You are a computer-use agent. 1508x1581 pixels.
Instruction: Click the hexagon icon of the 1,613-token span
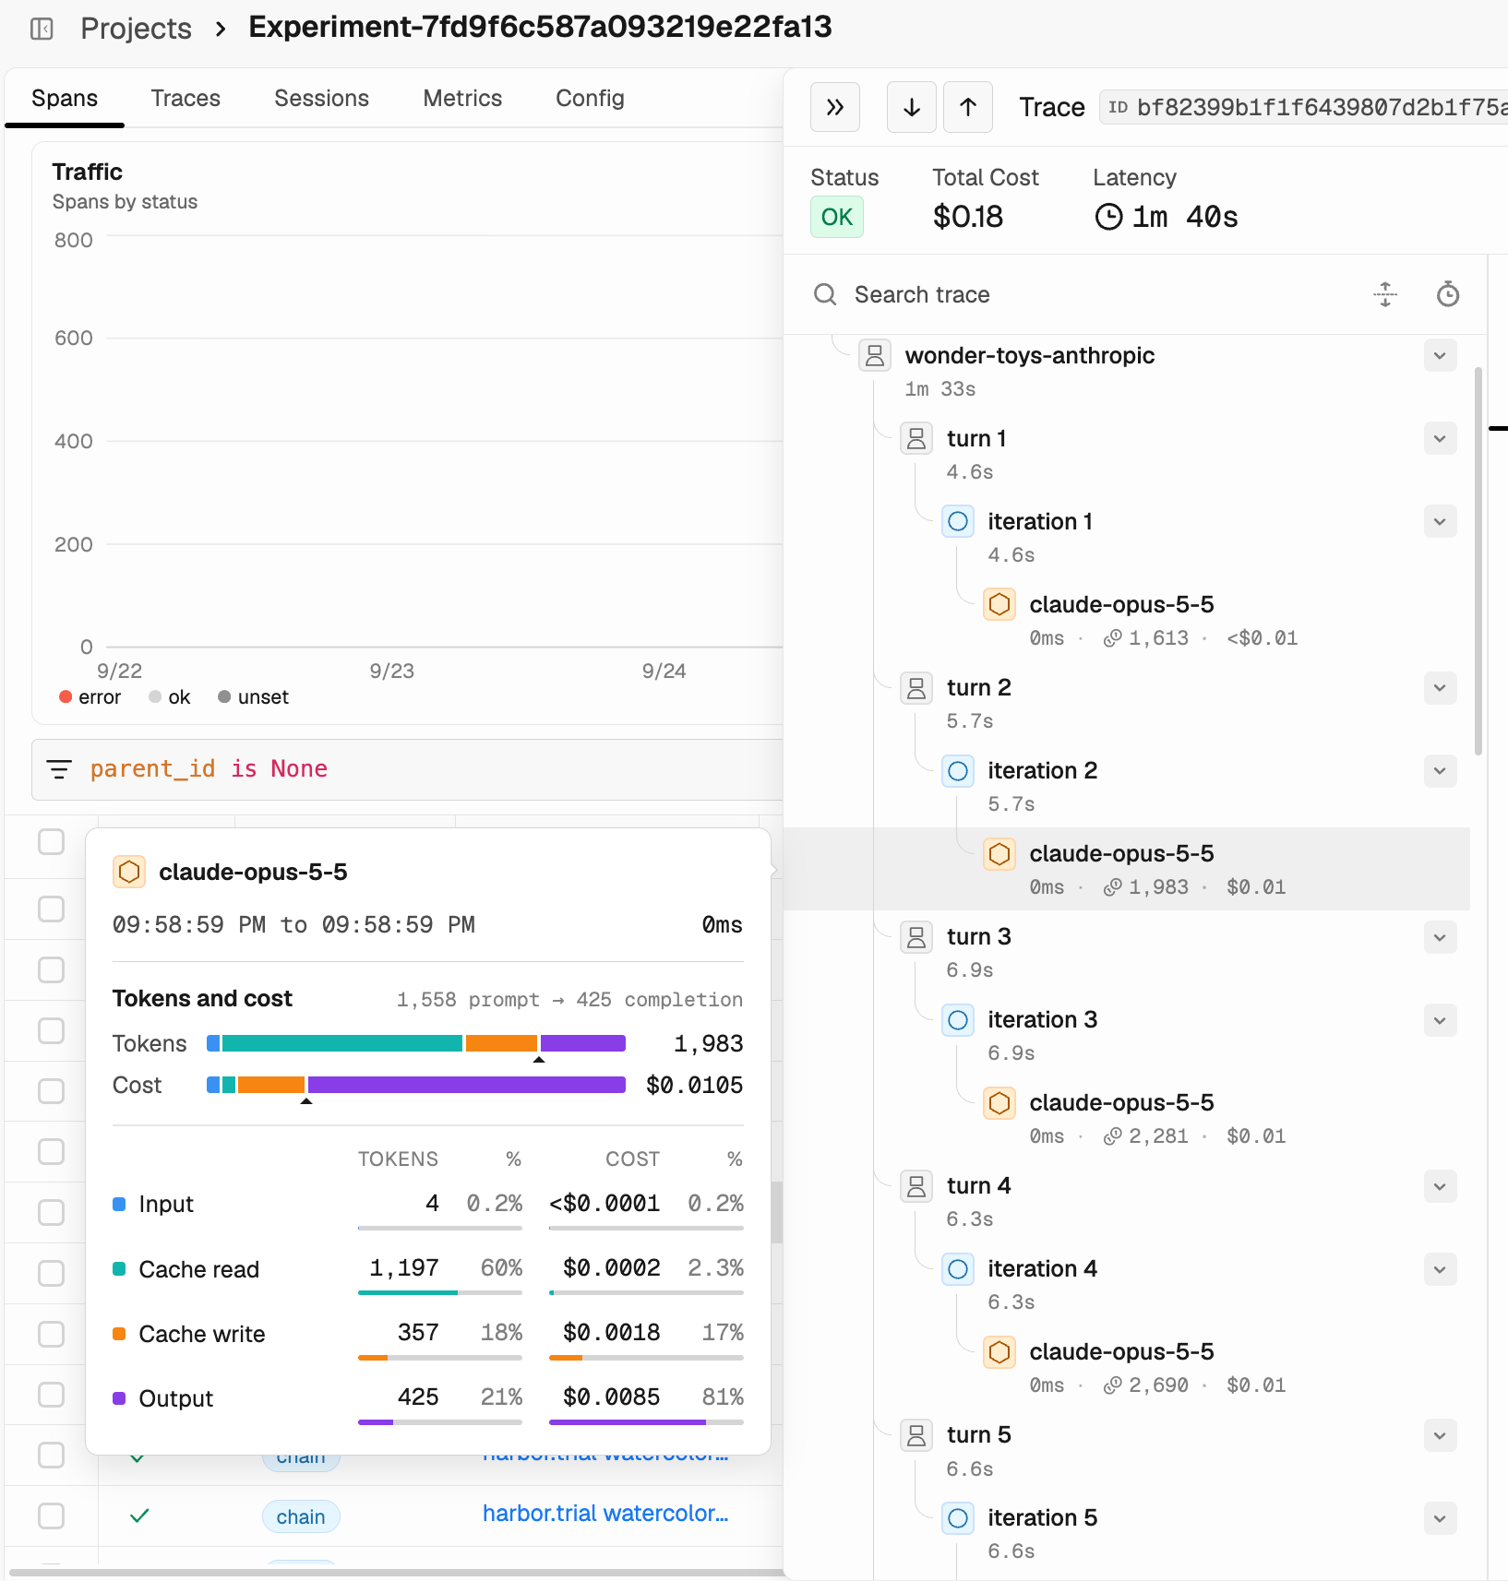coord(999,604)
